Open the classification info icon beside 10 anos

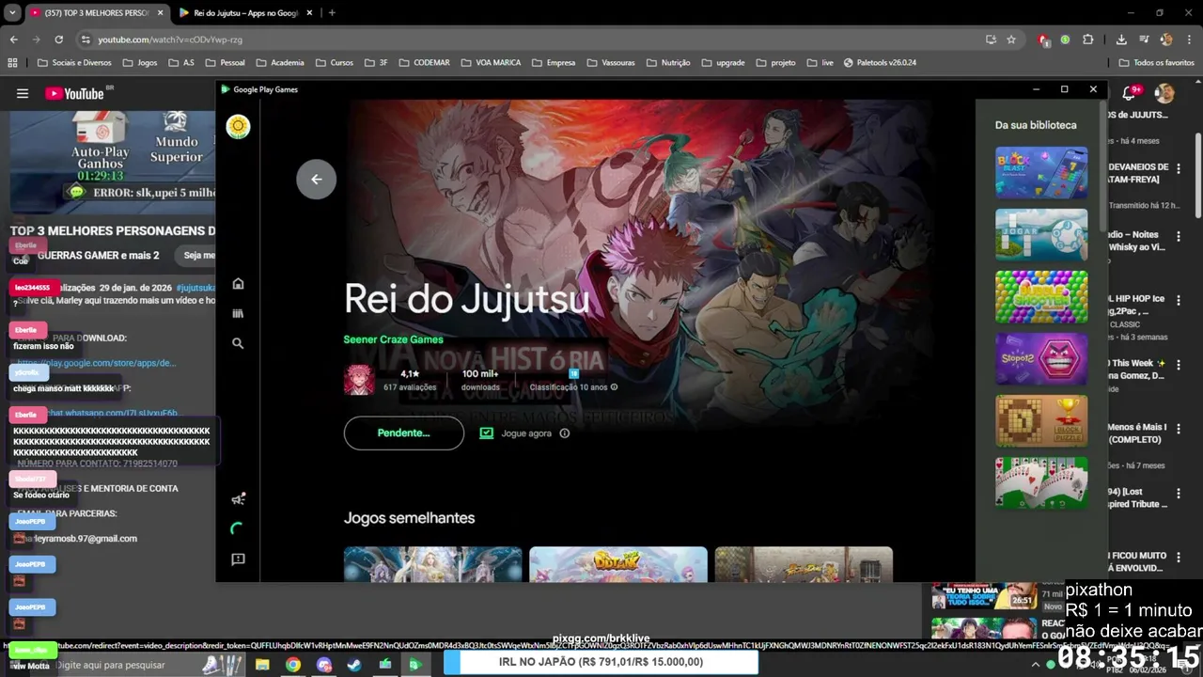pos(614,387)
